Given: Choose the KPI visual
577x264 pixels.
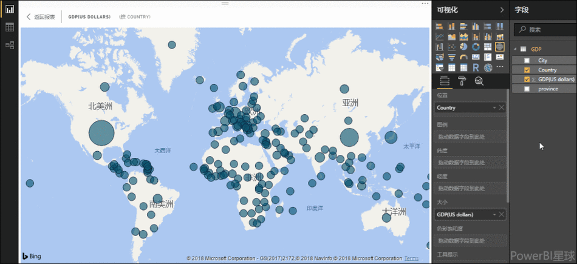Looking at the screenshot, I should tap(500, 58).
